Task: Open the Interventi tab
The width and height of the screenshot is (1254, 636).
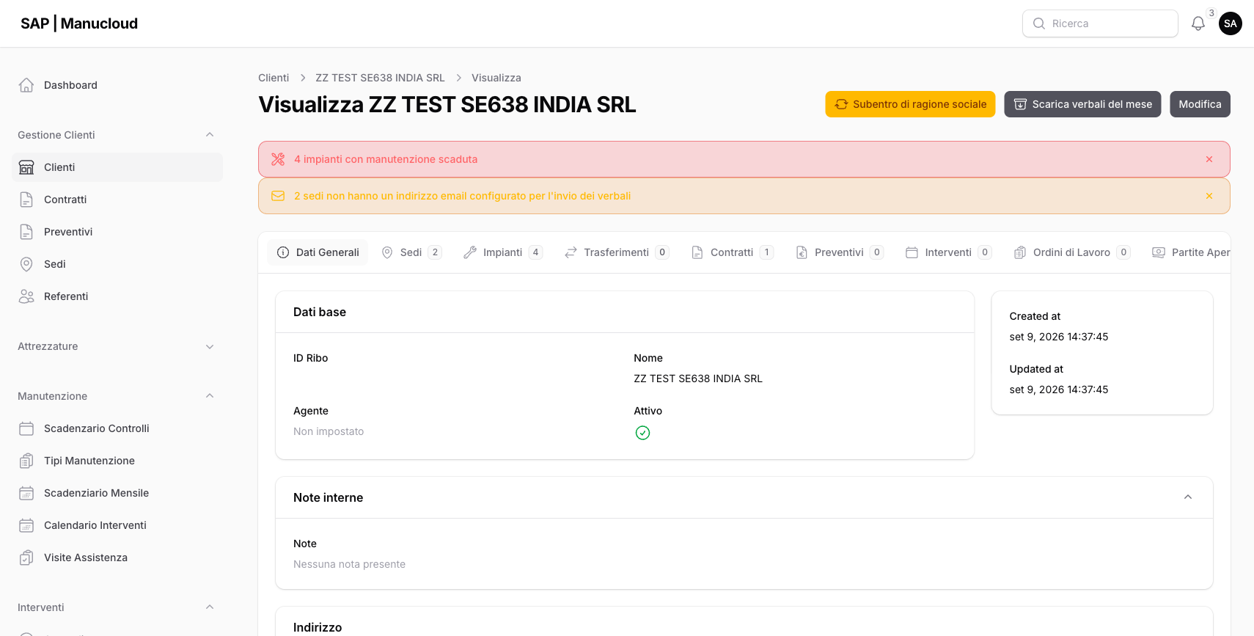Action: [948, 252]
